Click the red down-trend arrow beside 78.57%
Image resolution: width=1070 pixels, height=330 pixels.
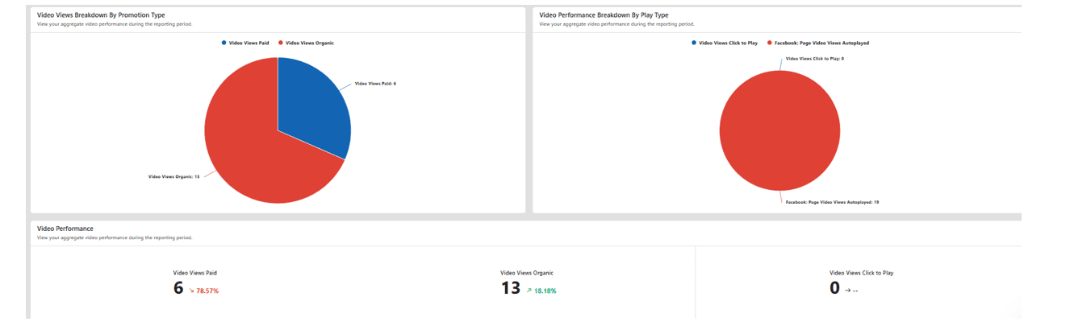click(192, 291)
